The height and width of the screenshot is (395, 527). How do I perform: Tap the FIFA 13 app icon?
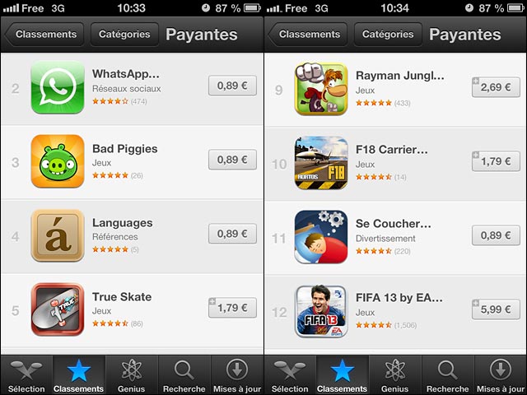(321, 311)
